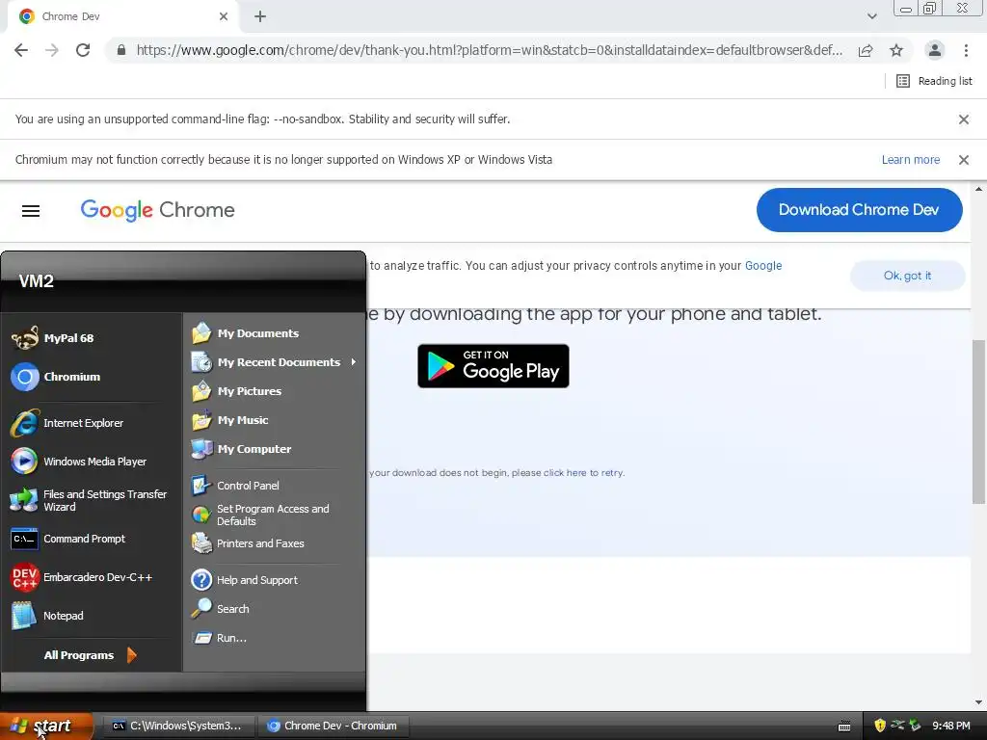This screenshot has height=740, width=987.
Task: Open a new tab
Action: [260, 16]
